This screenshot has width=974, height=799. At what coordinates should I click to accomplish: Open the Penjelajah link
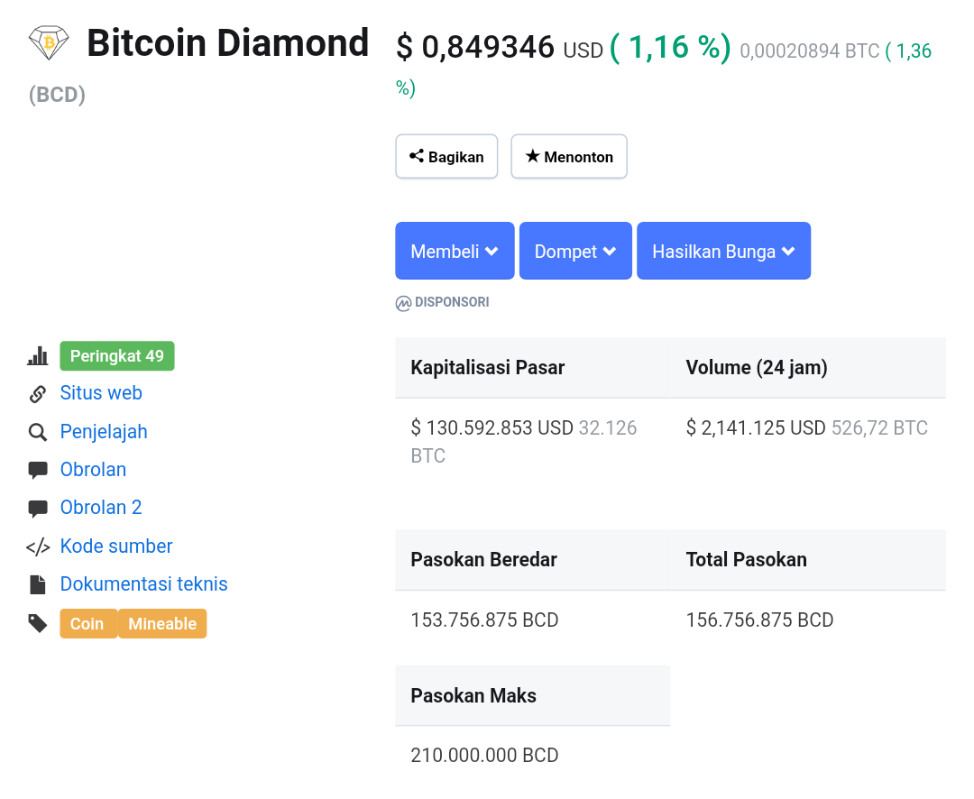point(104,432)
